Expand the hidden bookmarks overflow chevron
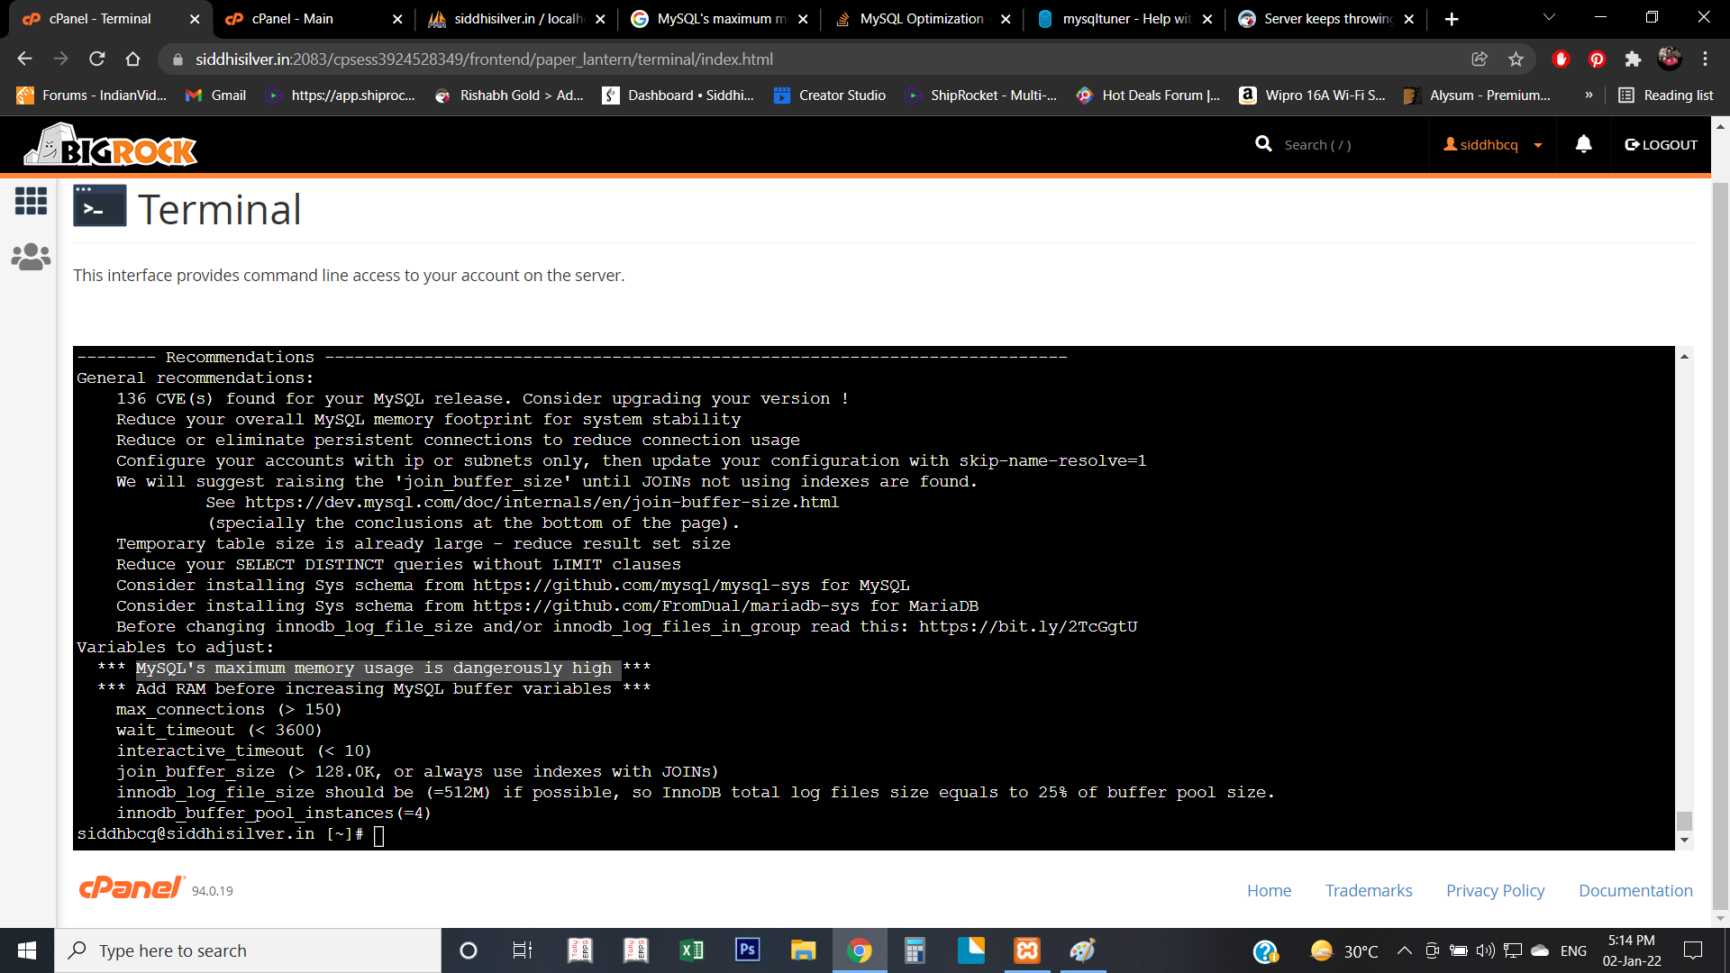This screenshot has height=973, width=1730. coord(1589,95)
